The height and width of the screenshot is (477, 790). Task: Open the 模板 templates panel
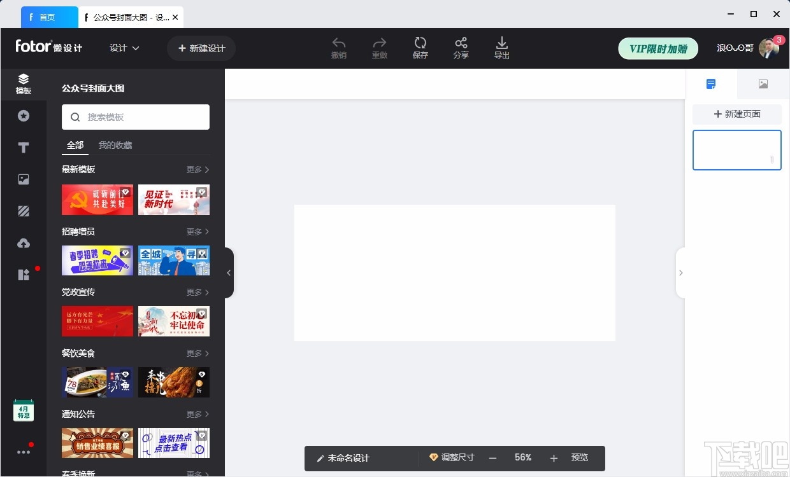tap(24, 83)
